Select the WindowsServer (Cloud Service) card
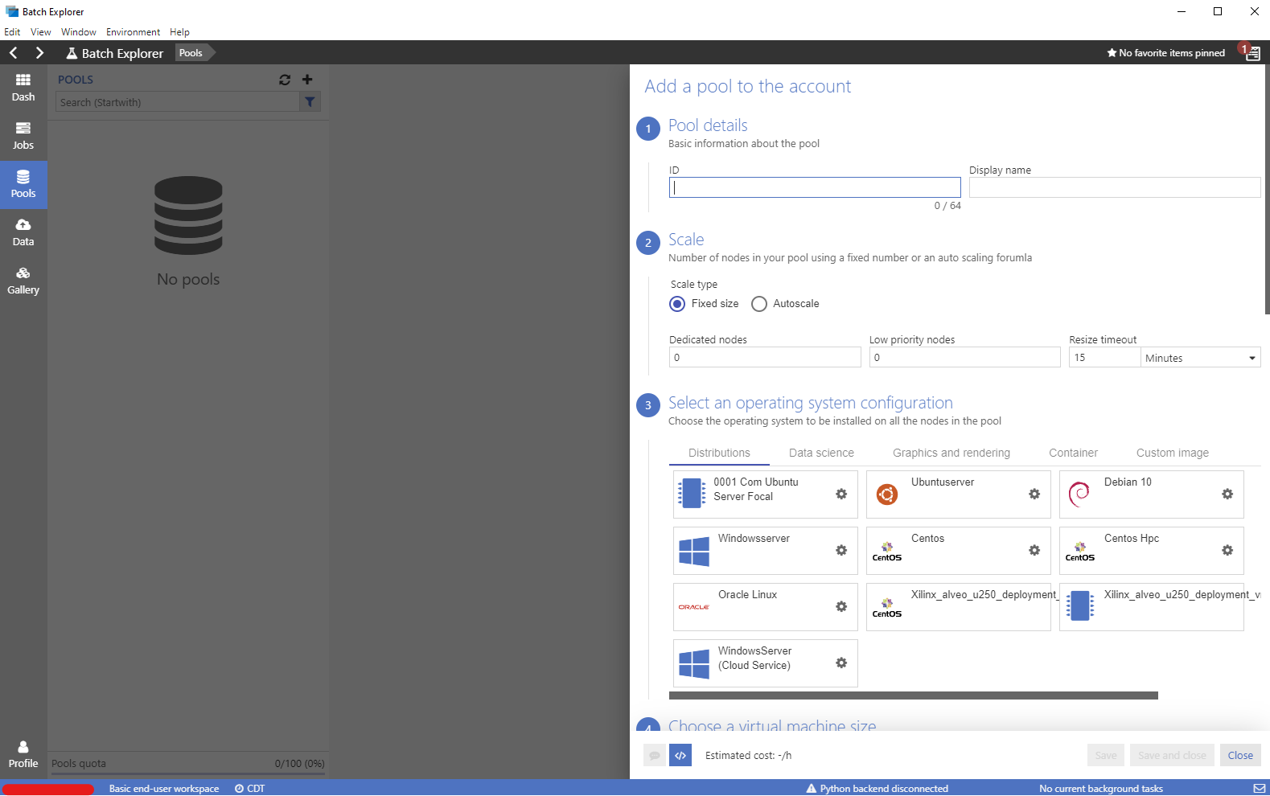 (x=765, y=663)
